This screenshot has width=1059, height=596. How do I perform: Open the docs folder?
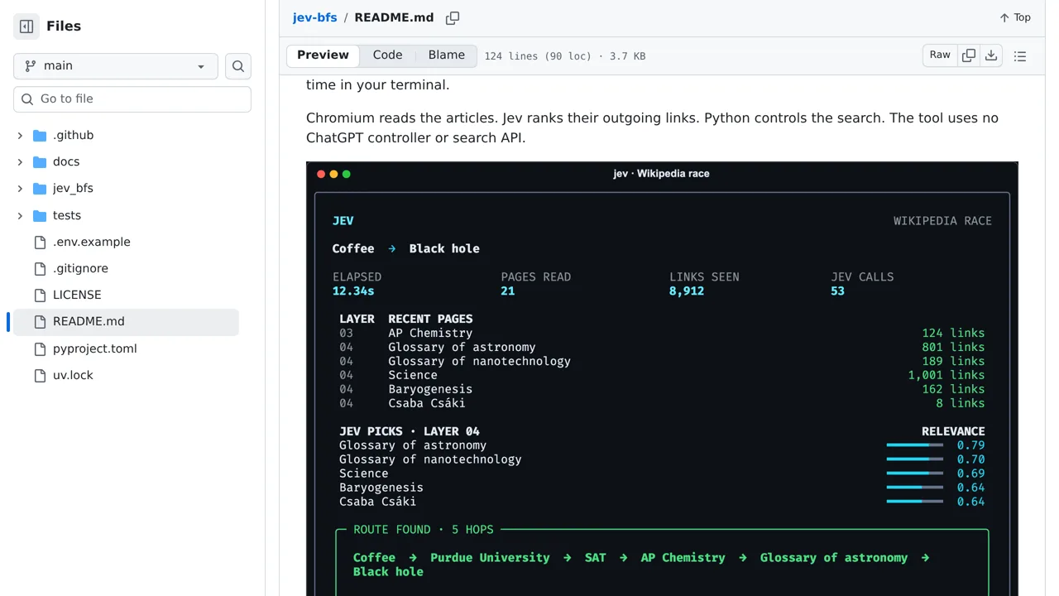pos(66,161)
